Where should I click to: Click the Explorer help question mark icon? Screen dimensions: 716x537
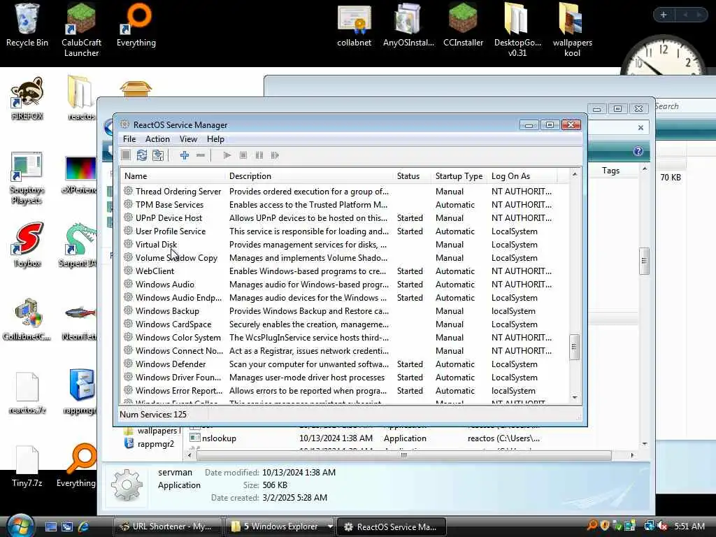[x=638, y=151]
